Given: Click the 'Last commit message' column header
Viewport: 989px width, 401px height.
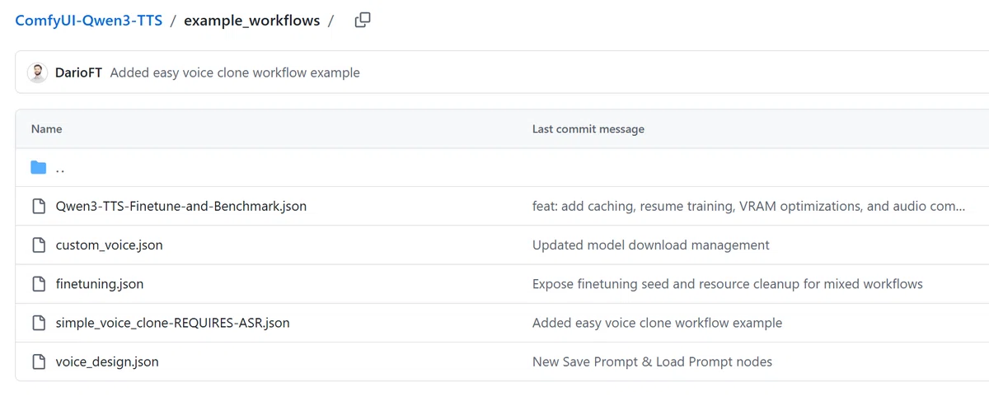Looking at the screenshot, I should tap(588, 129).
